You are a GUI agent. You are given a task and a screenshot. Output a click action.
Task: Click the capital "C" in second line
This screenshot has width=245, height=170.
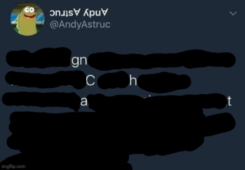(x=91, y=81)
